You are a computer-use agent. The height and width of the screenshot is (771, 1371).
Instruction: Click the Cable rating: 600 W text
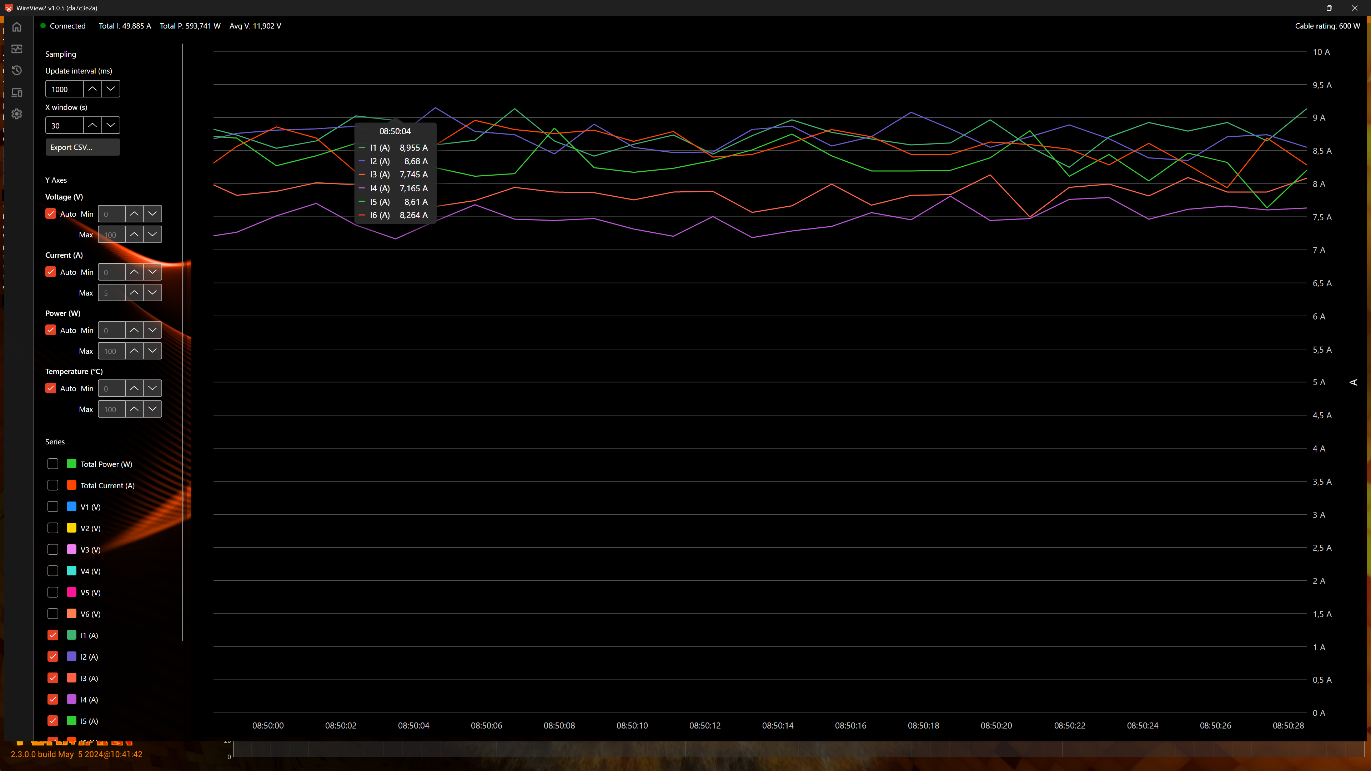[1327, 26]
